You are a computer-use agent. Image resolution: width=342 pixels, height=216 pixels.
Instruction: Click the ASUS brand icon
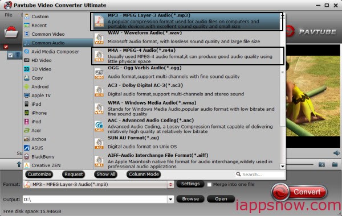click(x=27, y=148)
